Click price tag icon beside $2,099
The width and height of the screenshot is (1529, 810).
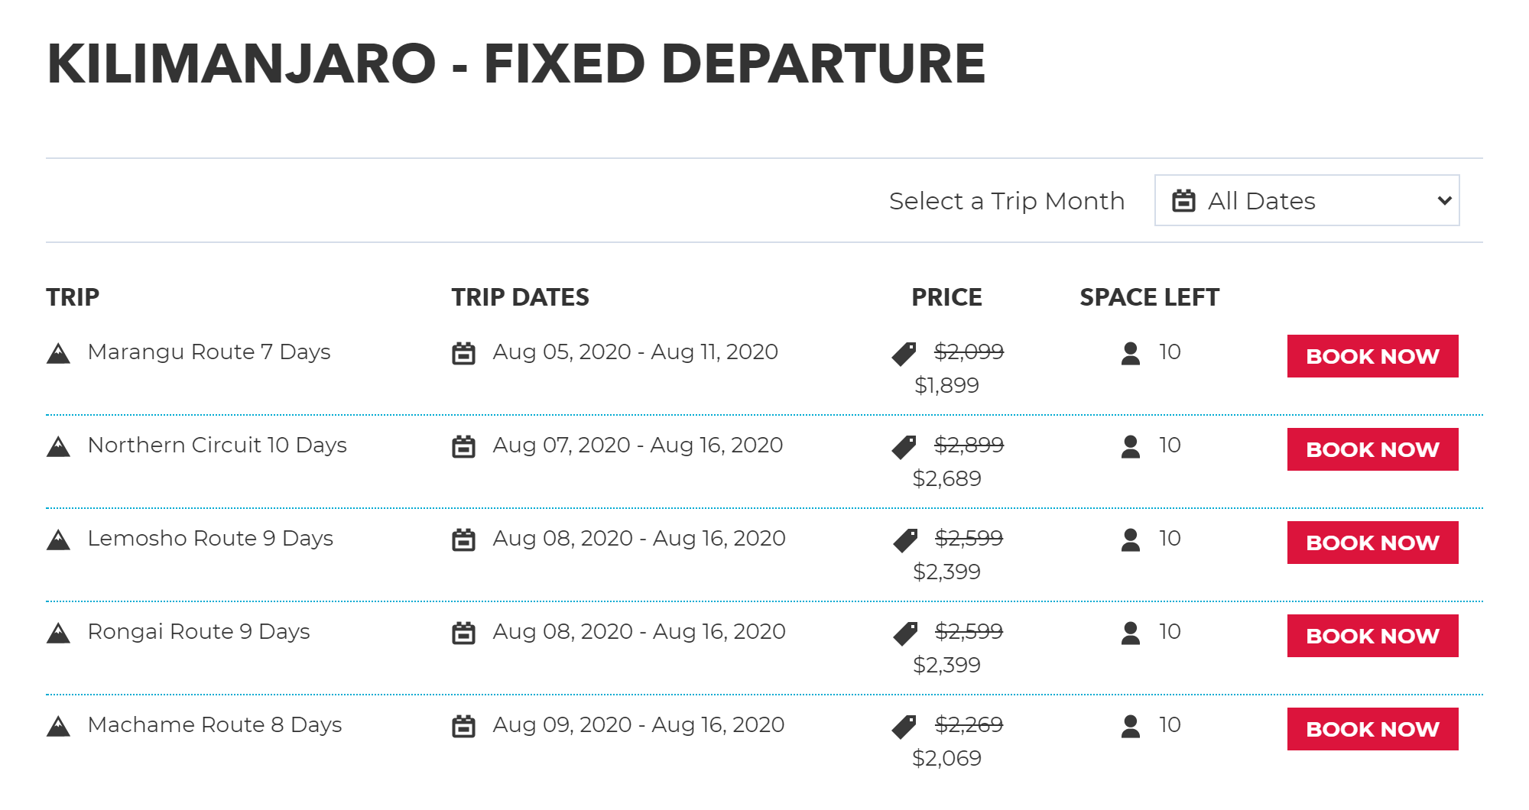click(904, 354)
